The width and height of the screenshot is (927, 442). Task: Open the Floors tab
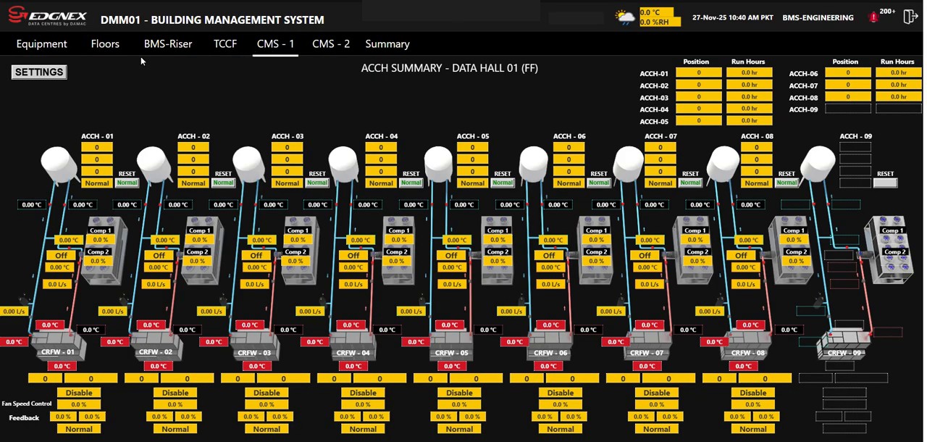click(105, 43)
